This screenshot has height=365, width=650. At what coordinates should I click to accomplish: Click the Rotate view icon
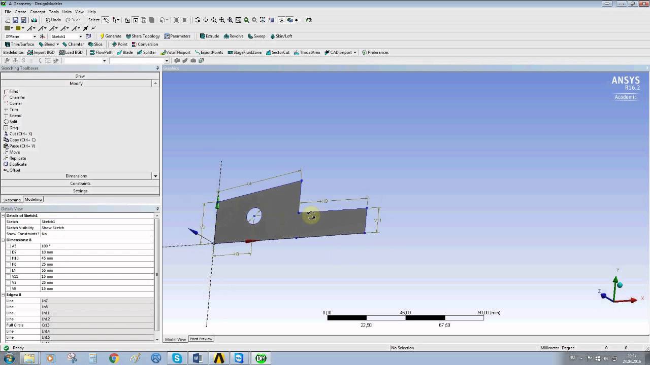[x=198, y=20]
